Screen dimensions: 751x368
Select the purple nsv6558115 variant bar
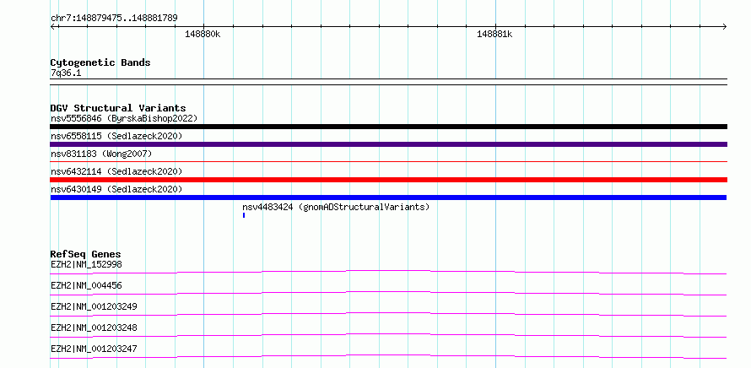[388, 144]
